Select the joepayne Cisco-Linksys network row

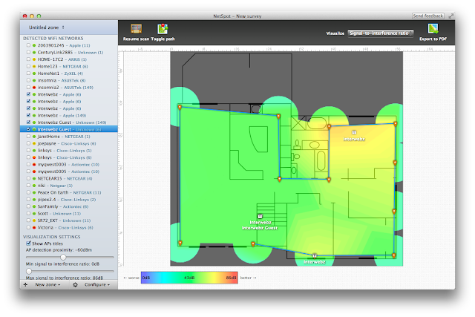[x=69, y=143]
